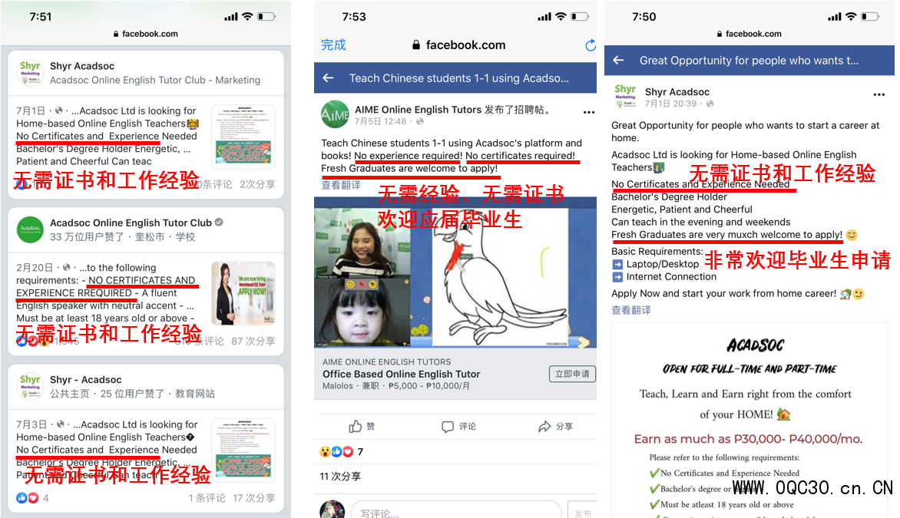Go back from 'Great Opportunity' post
Screen dimensions: 900x518
click(618, 60)
